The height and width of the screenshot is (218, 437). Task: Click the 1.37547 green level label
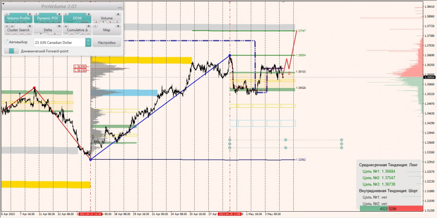pyautogui.click(x=301, y=31)
